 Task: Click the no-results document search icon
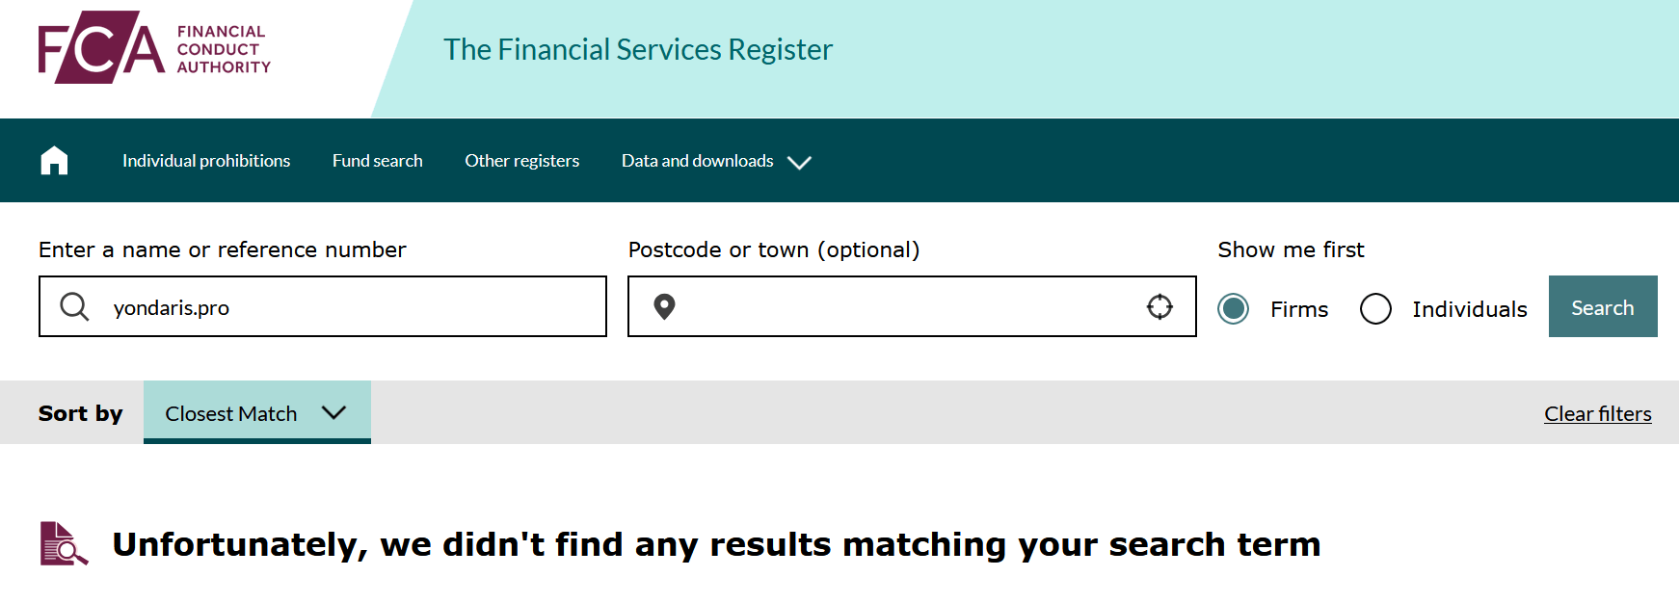(64, 543)
